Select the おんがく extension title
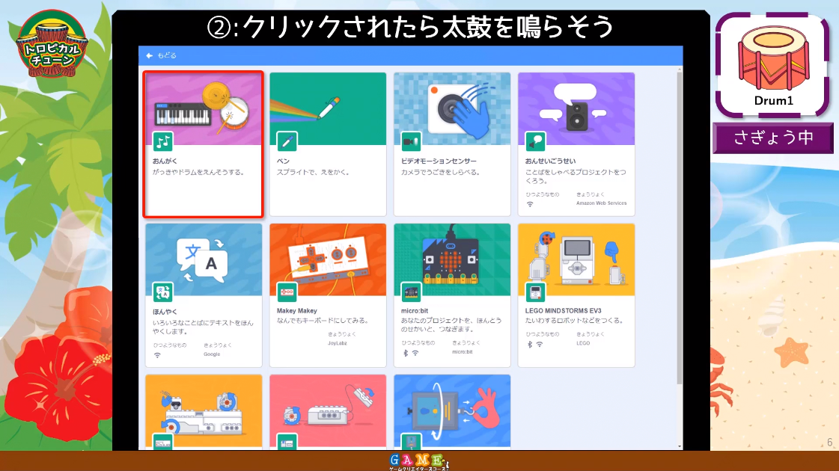 [164, 161]
